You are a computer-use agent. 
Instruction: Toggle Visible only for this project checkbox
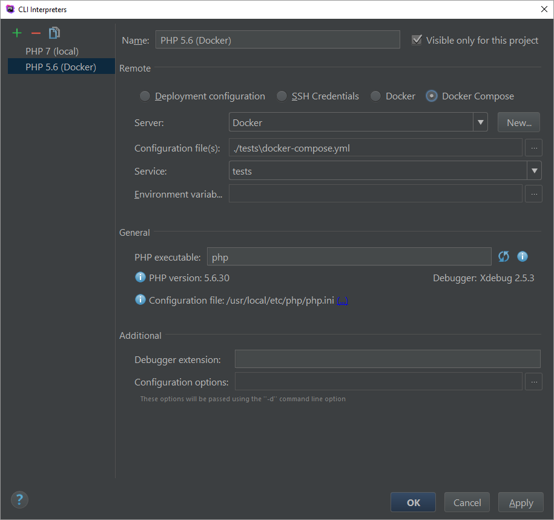417,40
